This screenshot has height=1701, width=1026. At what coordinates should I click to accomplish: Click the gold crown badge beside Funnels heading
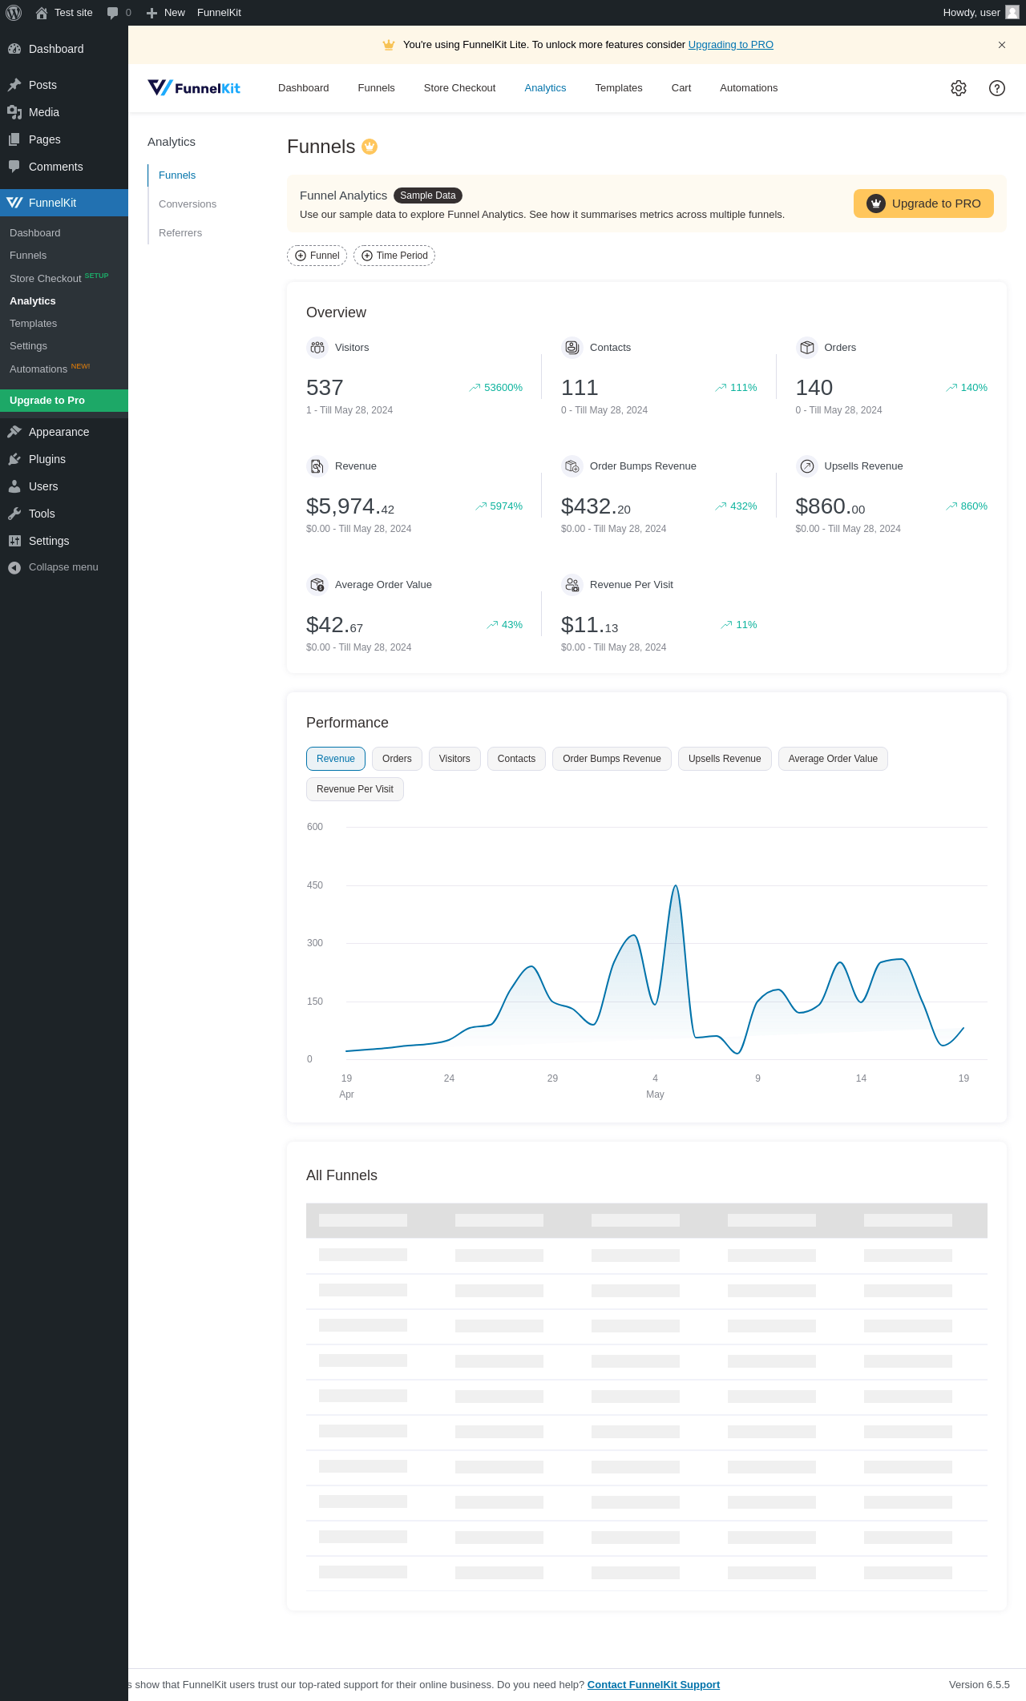point(370,147)
